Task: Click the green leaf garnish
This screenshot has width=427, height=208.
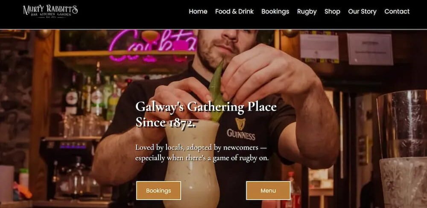Action: coord(216,93)
